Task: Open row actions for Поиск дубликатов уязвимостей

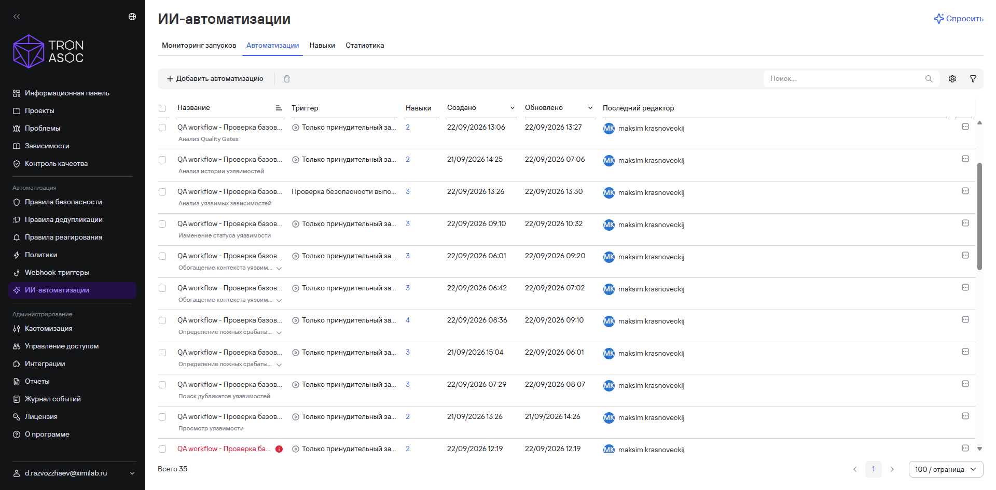Action: [x=965, y=384]
